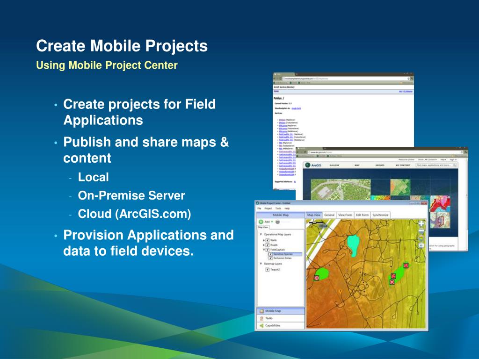Image resolution: width=479 pixels, height=359 pixels.
Task: Switch to the Edit Form tab
Action: click(363, 215)
